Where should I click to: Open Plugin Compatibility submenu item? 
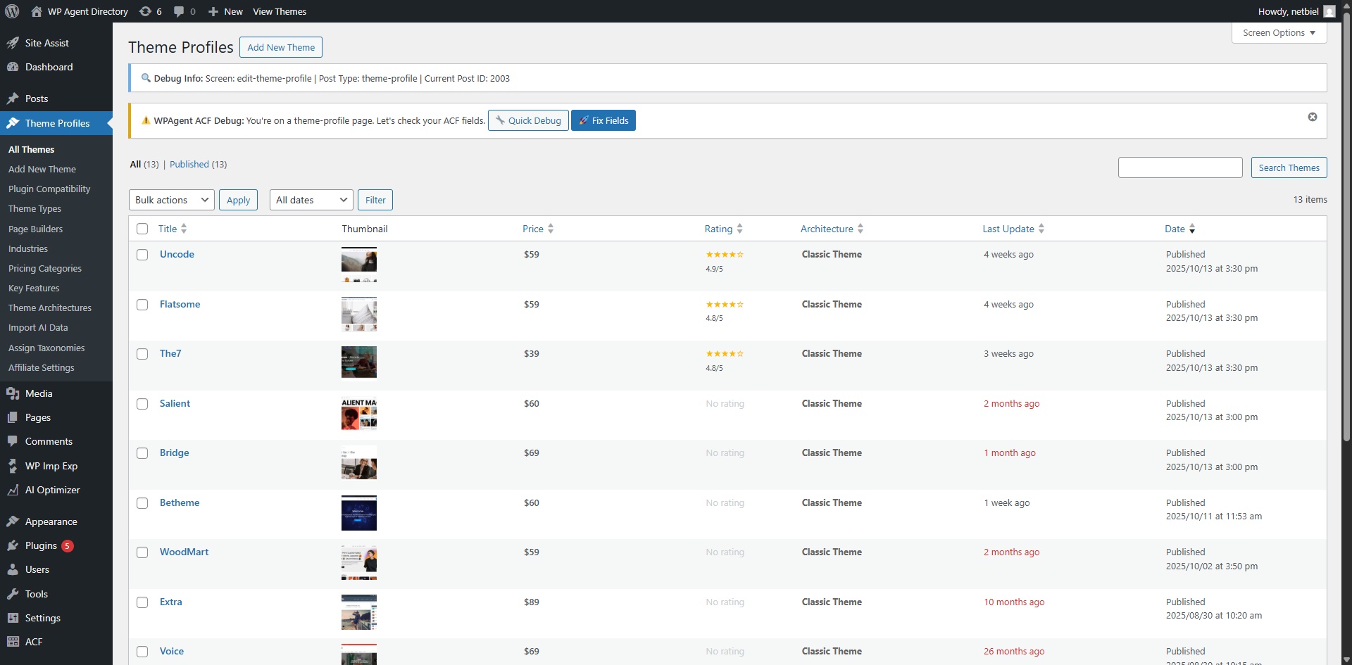click(49, 189)
